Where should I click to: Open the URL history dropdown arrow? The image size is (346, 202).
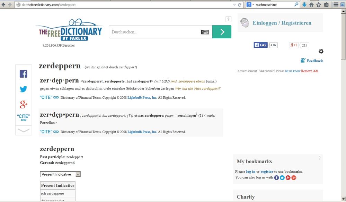click(234, 5)
